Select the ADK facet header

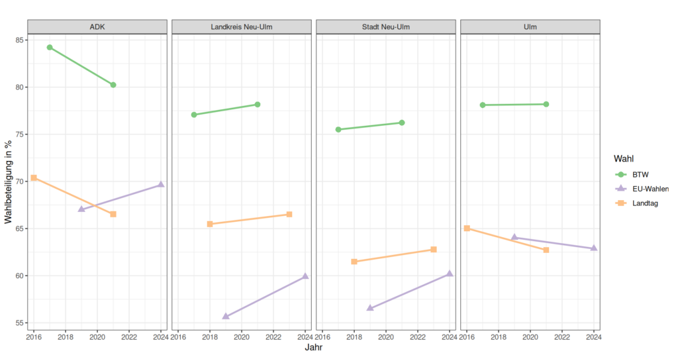(x=97, y=26)
